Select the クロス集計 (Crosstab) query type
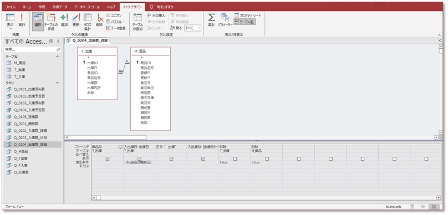 pyautogui.click(x=88, y=22)
